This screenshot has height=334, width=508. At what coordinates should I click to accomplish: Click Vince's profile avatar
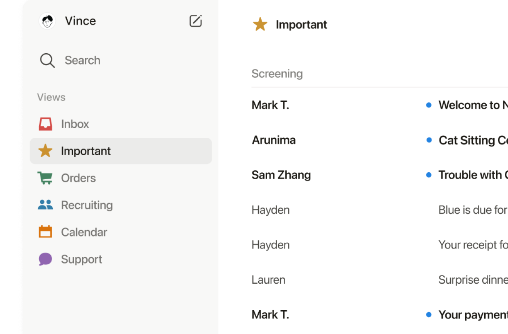(47, 21)
